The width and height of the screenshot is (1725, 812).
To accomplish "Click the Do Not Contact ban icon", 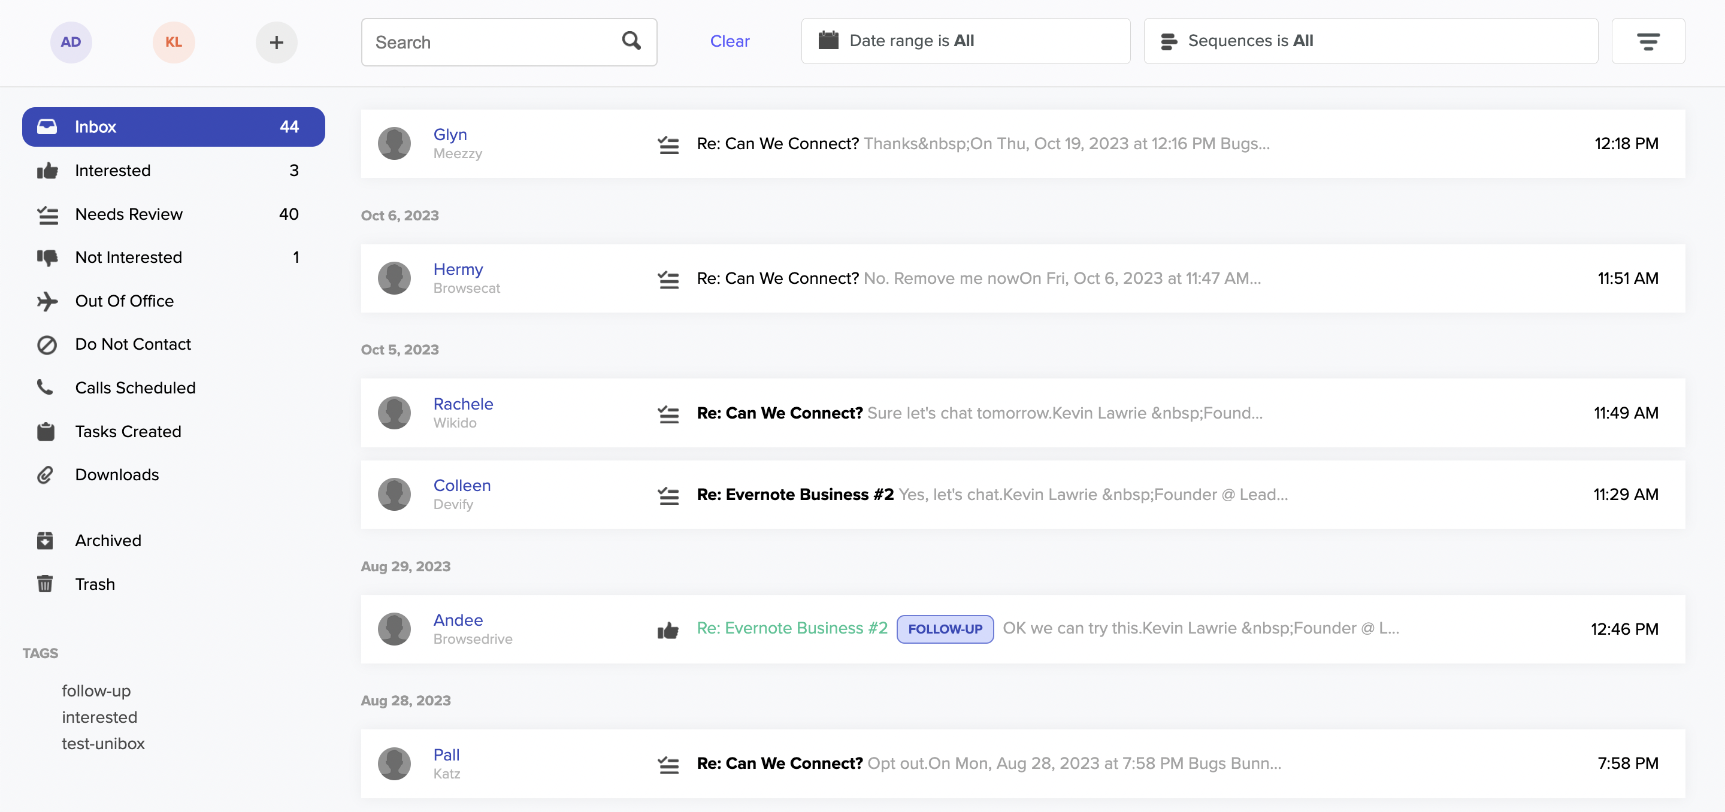I will (x=47, y=345).
